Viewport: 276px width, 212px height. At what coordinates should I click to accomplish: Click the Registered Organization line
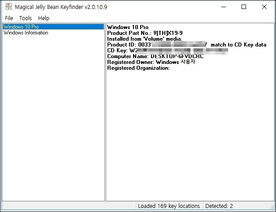pyautogui.click(x=138, y=68)
